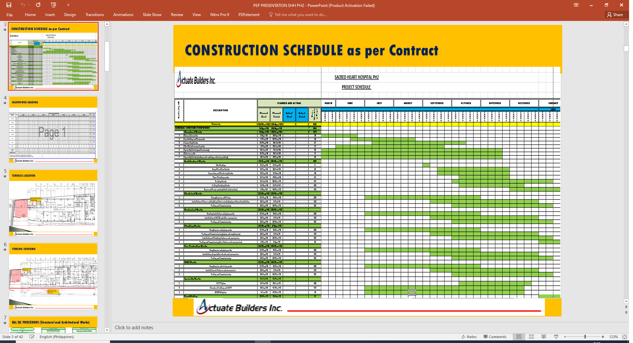The image size is (633, 343).
Task: Click the thumbnail pane scroll down arrow
Action: [107, 330]
